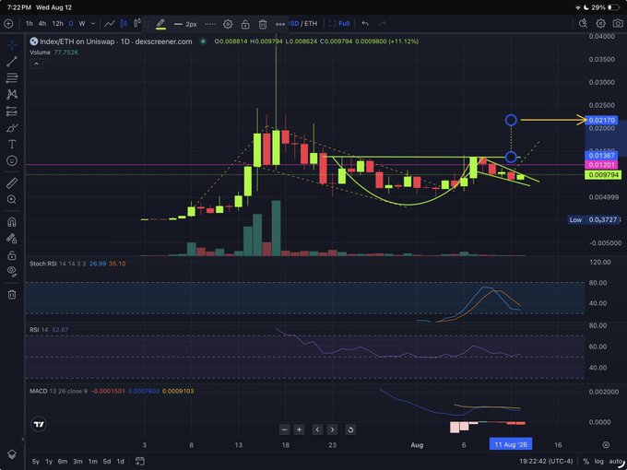Expand the timeframe dropdown chevron

coord(93,24)
